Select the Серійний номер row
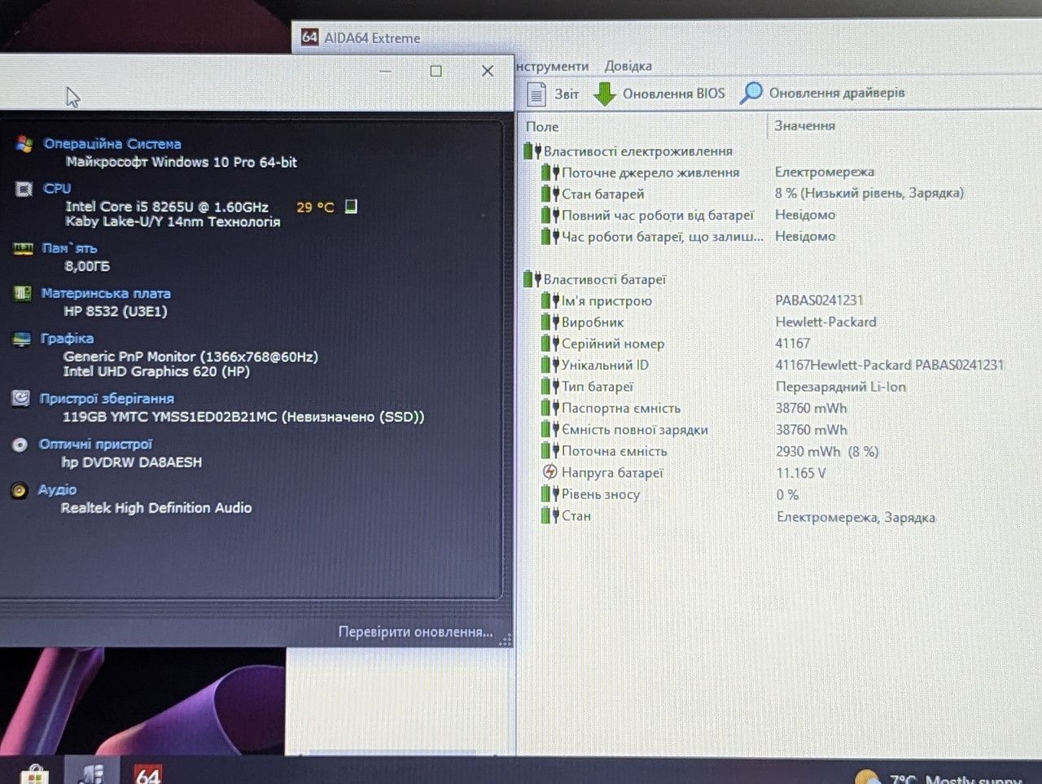 click(603, 344)
